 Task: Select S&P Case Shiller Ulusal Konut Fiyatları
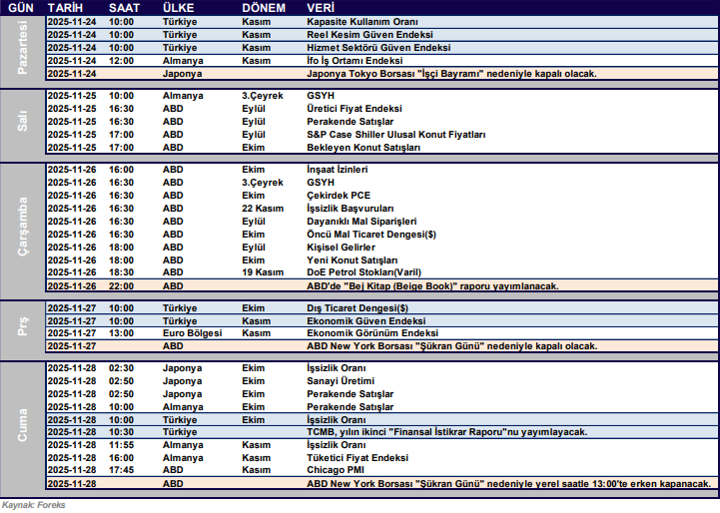coord(395,135)
